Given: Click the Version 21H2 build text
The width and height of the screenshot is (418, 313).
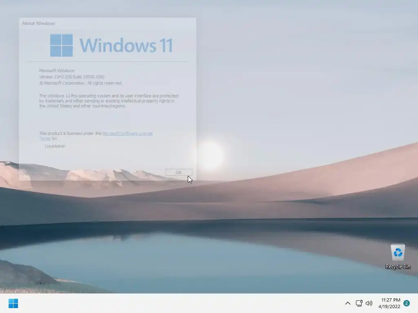Looking at the screenshot, I should [x=72, y=77].
